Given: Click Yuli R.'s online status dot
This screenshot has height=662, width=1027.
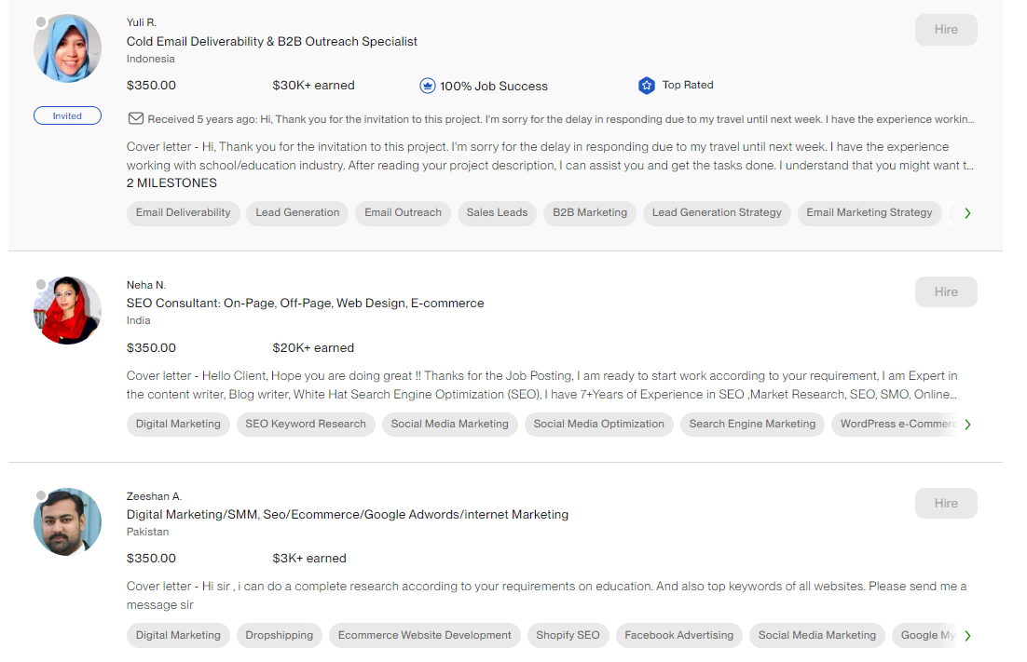Looking at the screenshot, I should click(x=41, y=21).
